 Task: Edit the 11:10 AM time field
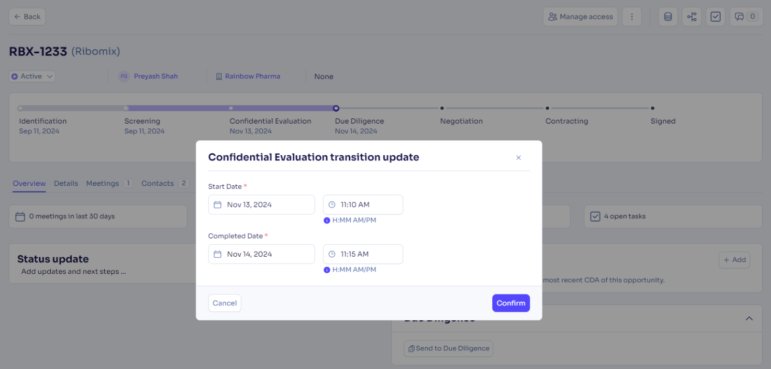pos(363,204)
